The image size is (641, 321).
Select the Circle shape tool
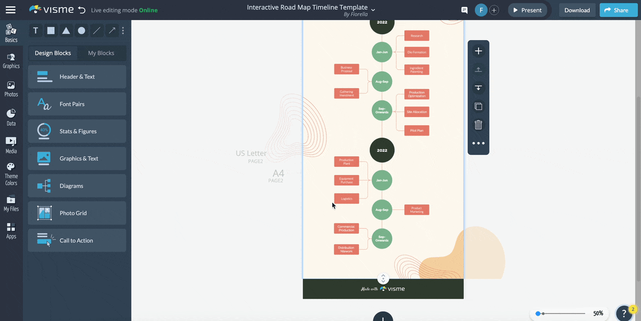tap(81, 30)
